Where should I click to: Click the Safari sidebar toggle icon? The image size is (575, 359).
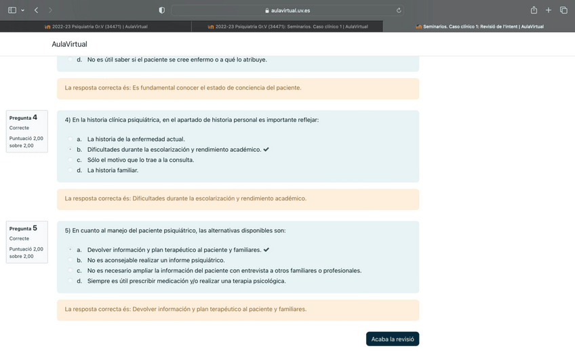[x=12, y=10]
